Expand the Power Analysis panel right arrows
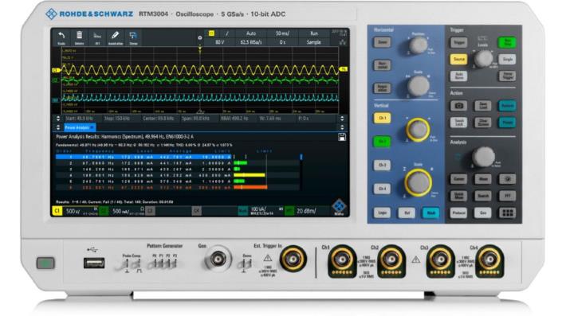The width and height of the screenshot is (566, 316). coord(342,127)
